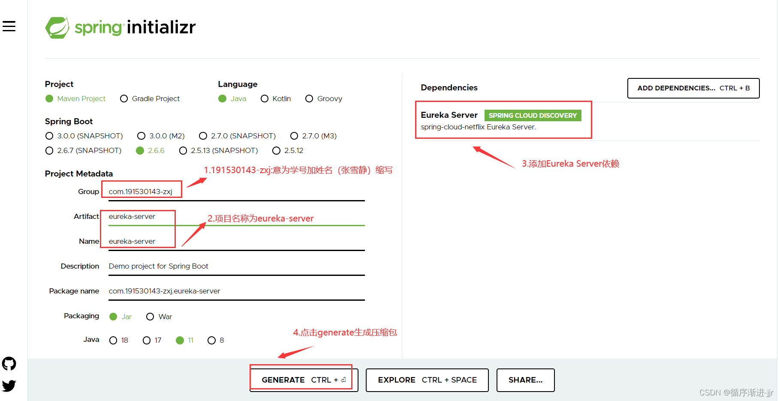Select Spring Boot 2.7.0 (SNAPSHOT)
Viewport: 780px width, 401px height.
tap(203, 136)
